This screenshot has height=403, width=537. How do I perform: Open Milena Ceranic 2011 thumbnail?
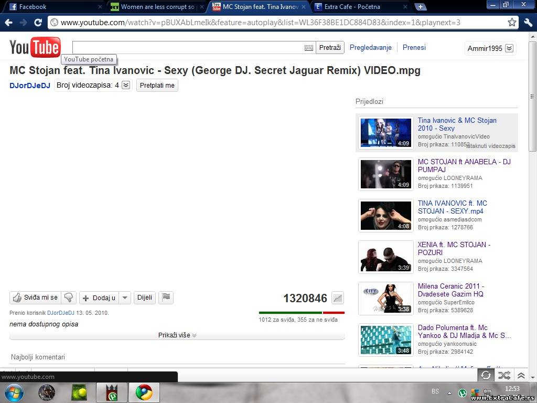[x=386, y=299]
